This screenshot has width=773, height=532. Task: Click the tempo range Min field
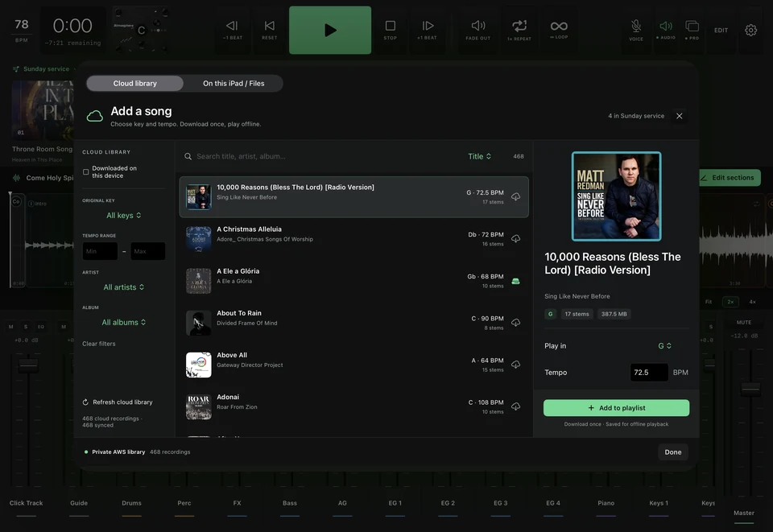point(100,251)
